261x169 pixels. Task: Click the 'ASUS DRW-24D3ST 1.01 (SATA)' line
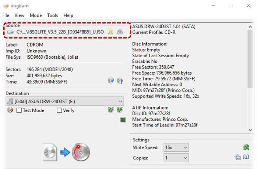coord(164,26)
